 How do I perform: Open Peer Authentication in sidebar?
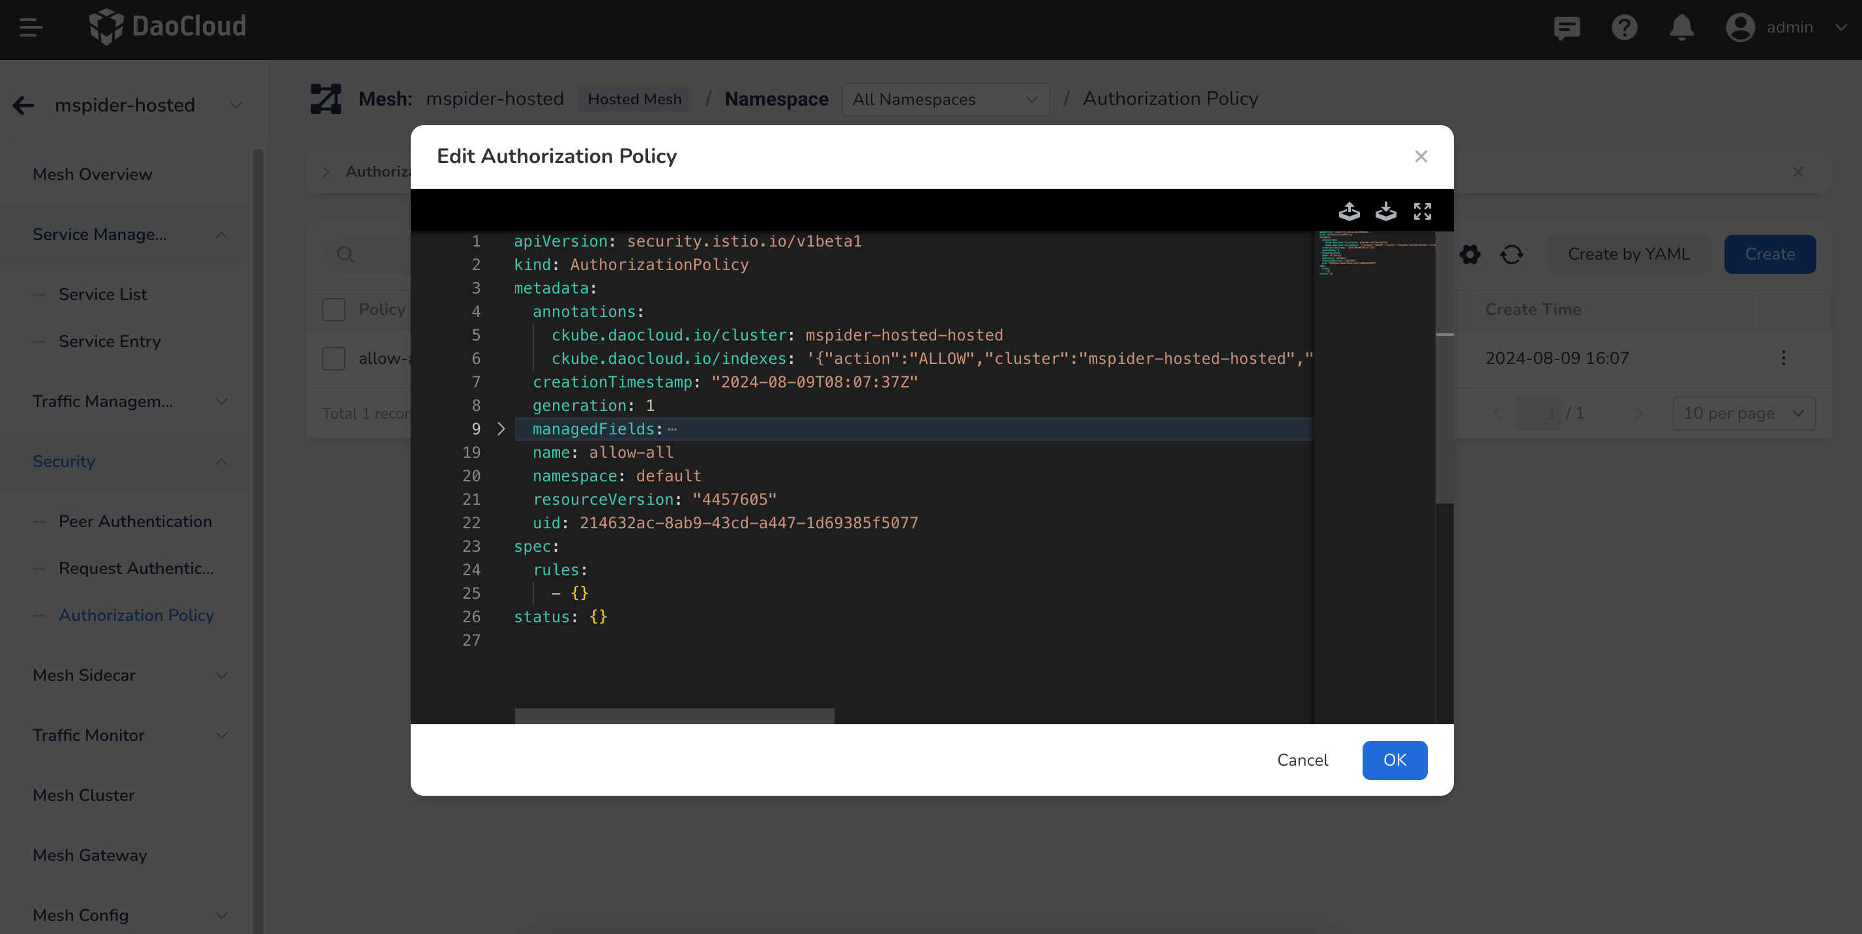(135, 521)
